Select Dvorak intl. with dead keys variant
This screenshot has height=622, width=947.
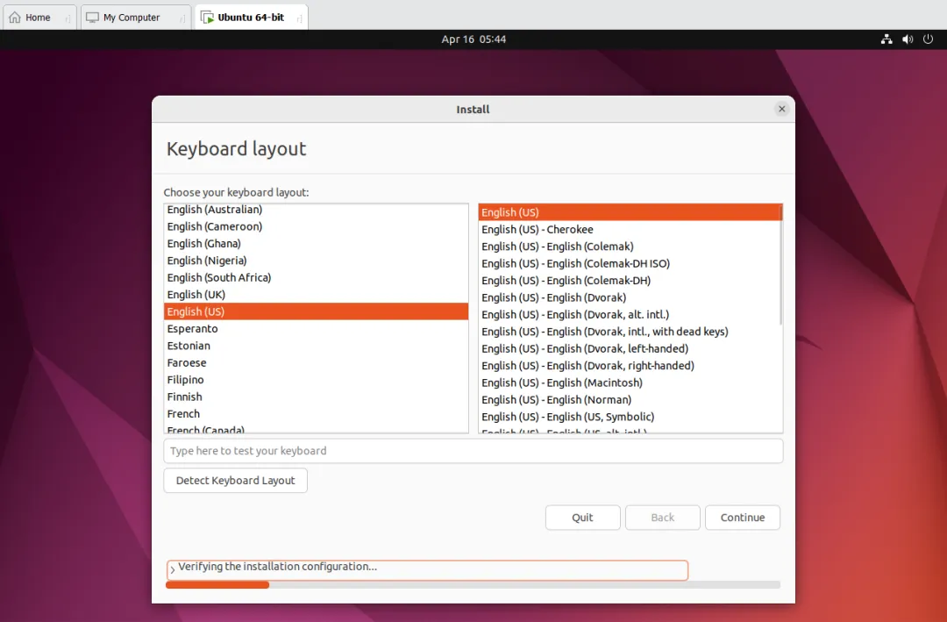tap(629, 332)
